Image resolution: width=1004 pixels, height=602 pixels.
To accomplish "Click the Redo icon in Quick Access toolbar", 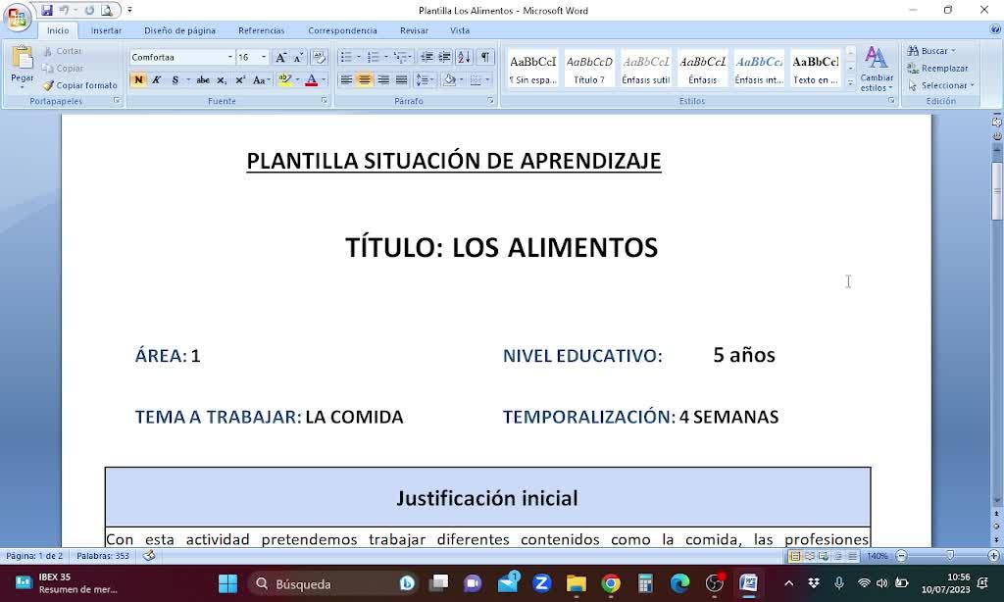I will click(89, 10).
